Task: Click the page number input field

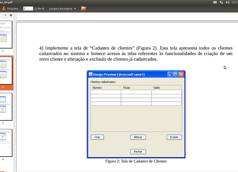Action: pyautogui.click(x=28, y=8)
